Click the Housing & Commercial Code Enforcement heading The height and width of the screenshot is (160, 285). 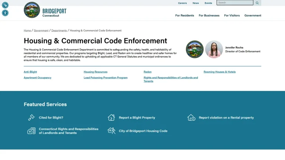[95, 41]
